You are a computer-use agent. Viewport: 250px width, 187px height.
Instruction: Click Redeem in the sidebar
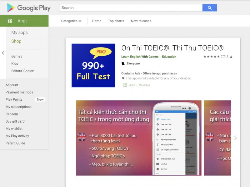(12, 114)
